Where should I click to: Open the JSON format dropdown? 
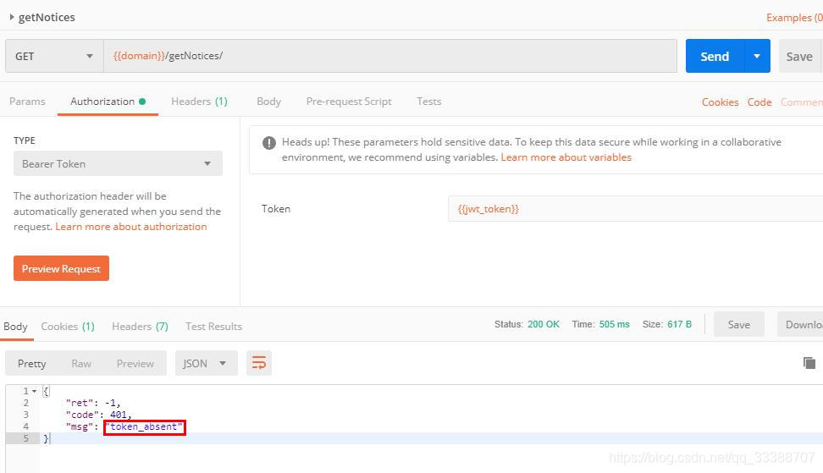[206, 363]
